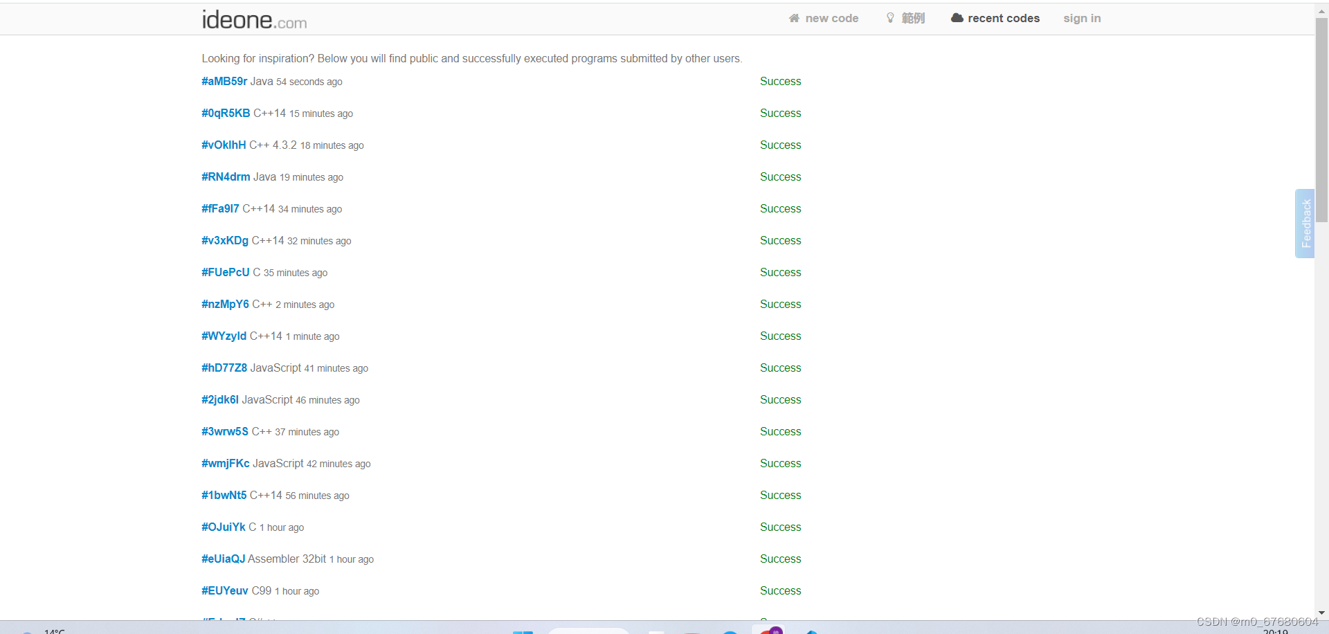Open code #OJuiYk
This screenshot has width=1329, height=634.
click(x=224, y=527)
